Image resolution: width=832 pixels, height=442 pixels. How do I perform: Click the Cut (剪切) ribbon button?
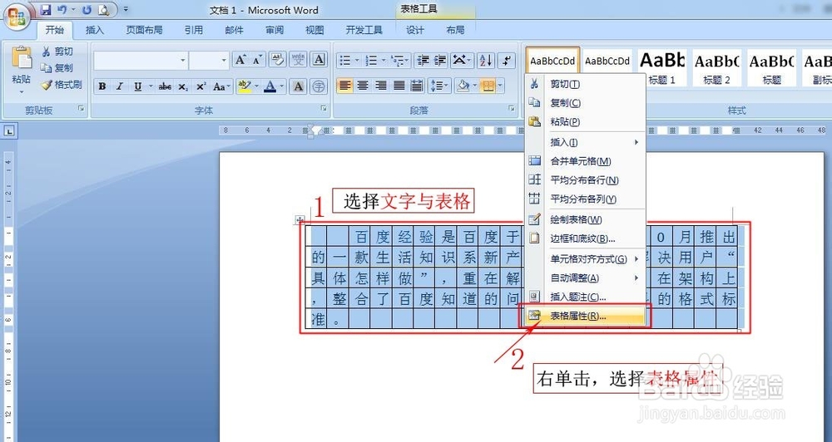[x=57, y=52]
